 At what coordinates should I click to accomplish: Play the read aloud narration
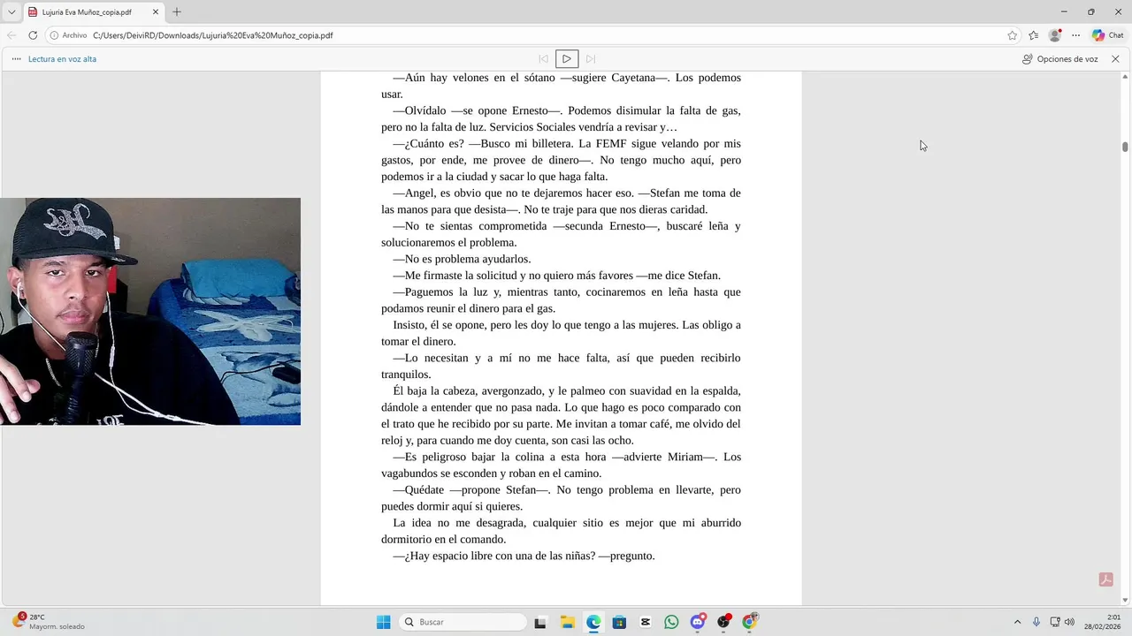pyautogui.click(x=567, y=59)
